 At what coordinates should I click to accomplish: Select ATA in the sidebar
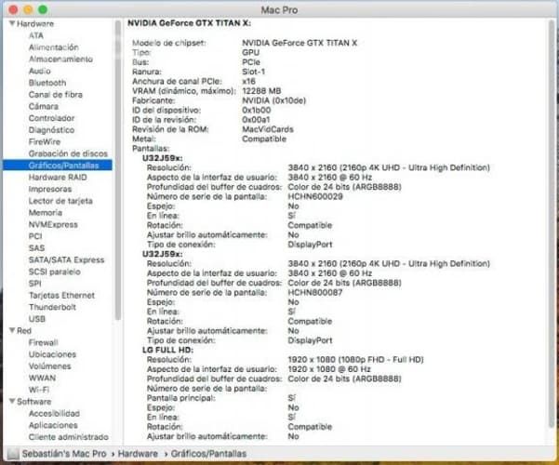[35, 35]
